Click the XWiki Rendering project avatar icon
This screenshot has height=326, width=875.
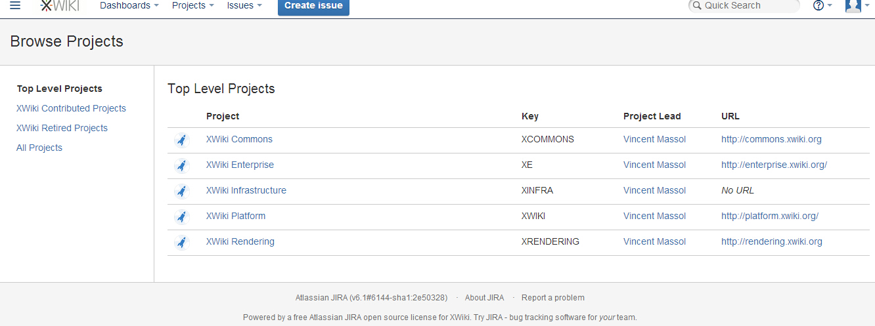[182, 242]
